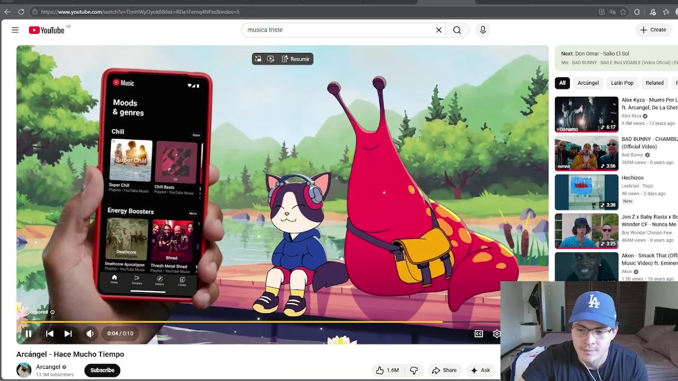Open browser translate icon in address bar
Viewport: 678px width, 381px height.
[612, 12]
